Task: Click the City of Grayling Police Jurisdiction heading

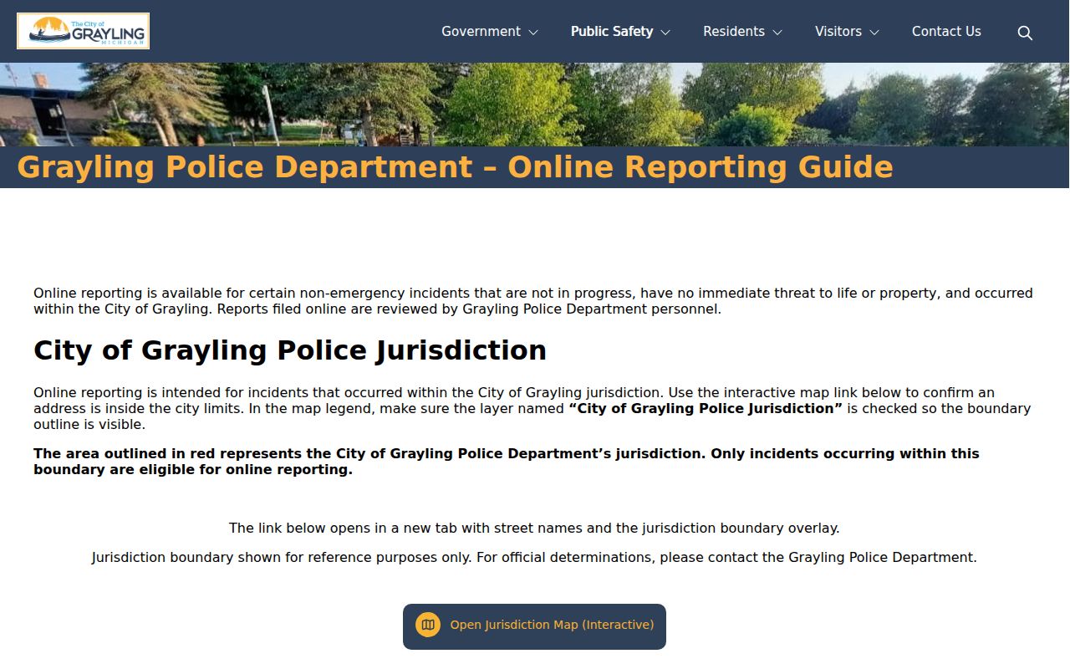Action: 290,350
